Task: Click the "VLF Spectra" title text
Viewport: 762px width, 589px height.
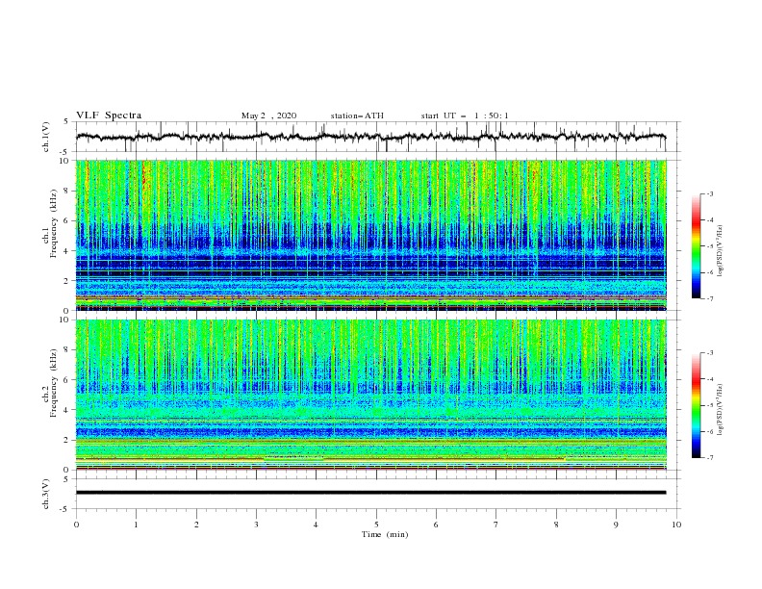Action: click(x=109, y=115)
